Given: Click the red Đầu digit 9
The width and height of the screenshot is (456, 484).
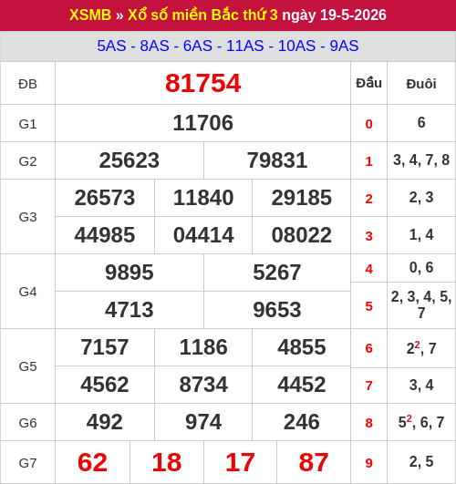Looking at the screenshot, I should 368,463.
